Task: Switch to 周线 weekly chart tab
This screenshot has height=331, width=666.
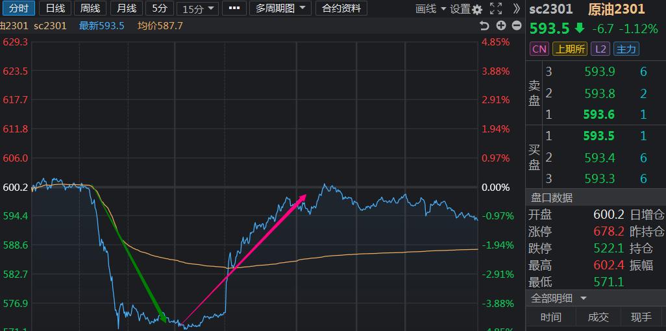Action: [x=90, y=8]
